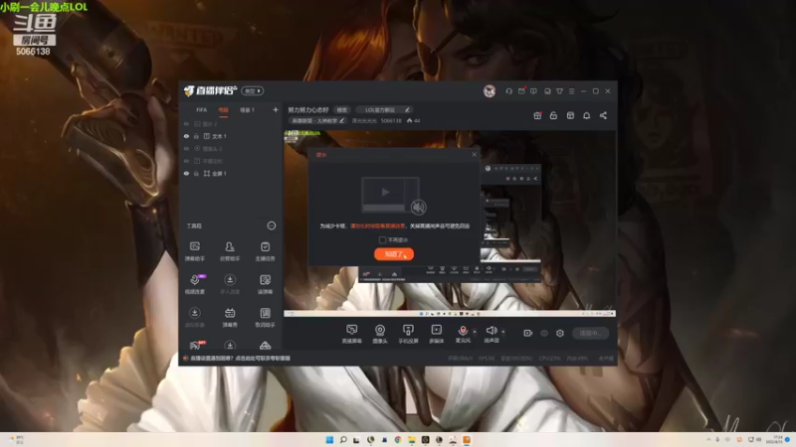Toggle the preview eye icon near settings
Viewport: 796px width, 447px height.
(544, 333)
